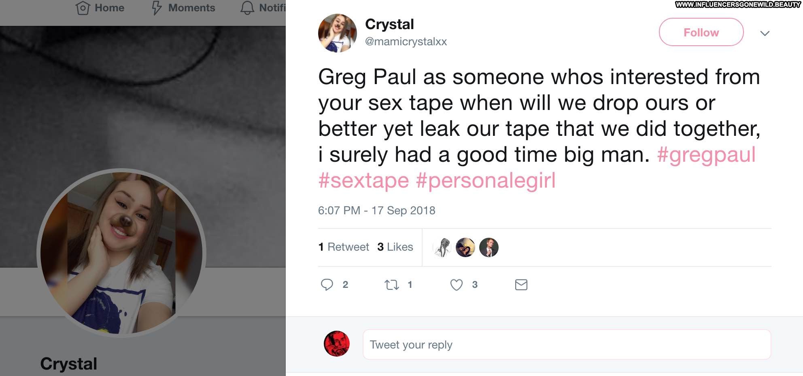Send tweet via the envelope message icon
Screen dimensions: 803x376
pyautogui.click(x=521, y=285)
